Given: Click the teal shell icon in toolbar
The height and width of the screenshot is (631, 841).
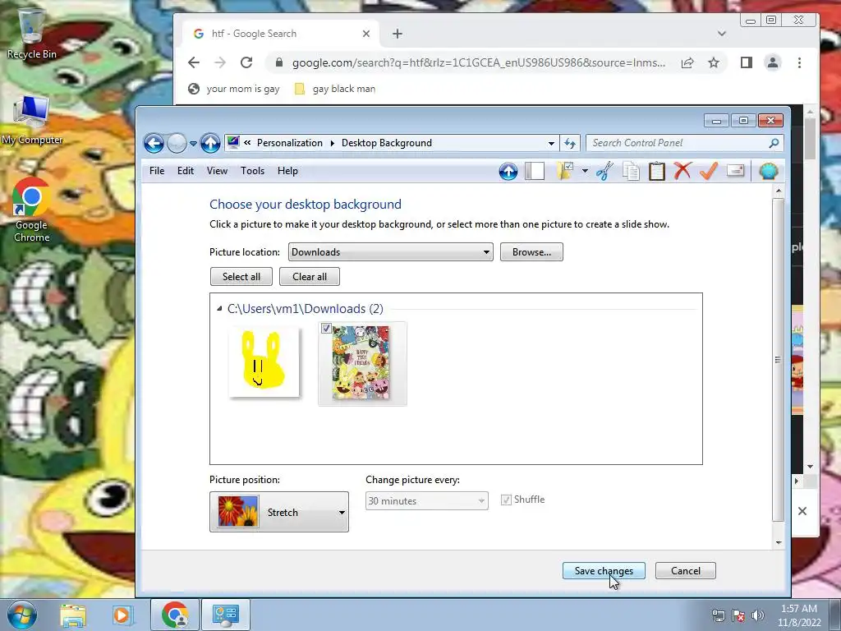Looking at the screenshot, I should (x=769, y=171).
